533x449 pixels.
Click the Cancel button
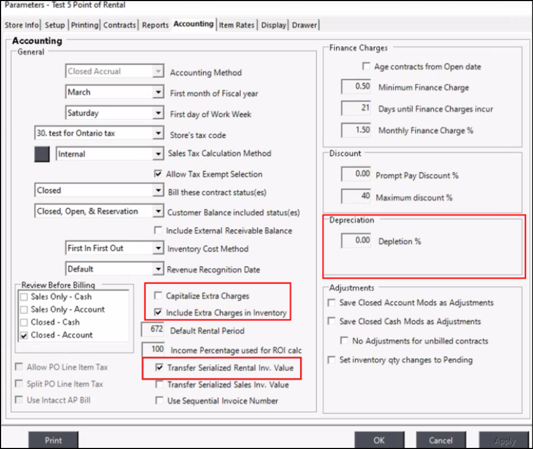coord(440,440)
